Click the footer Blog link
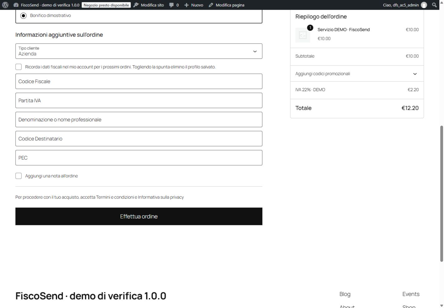 click(x=345, y=294)
